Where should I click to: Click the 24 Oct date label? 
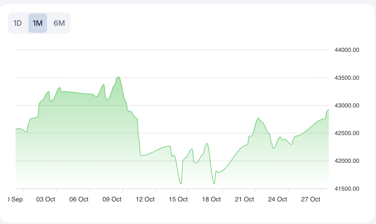click(x=278, y=199)
